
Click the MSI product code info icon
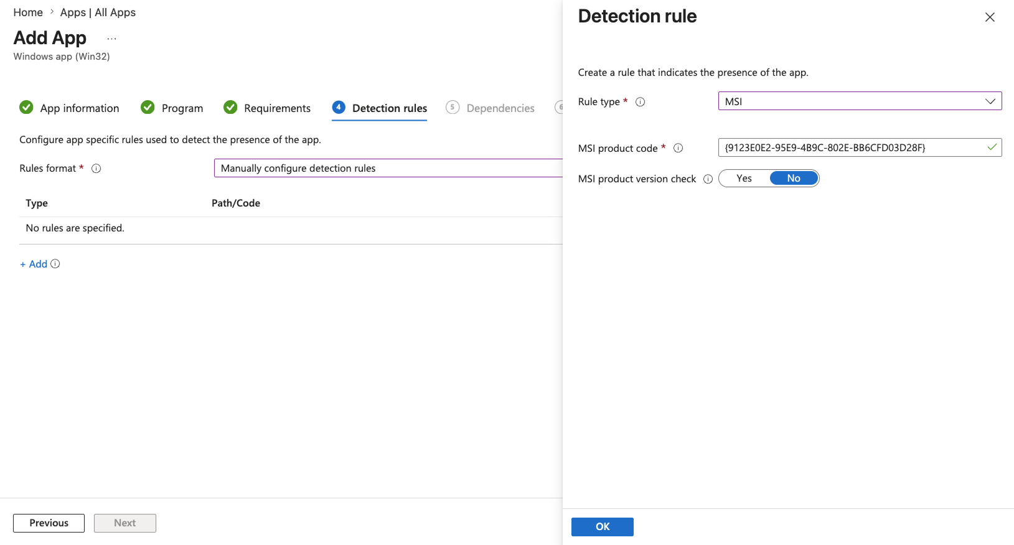678,148
